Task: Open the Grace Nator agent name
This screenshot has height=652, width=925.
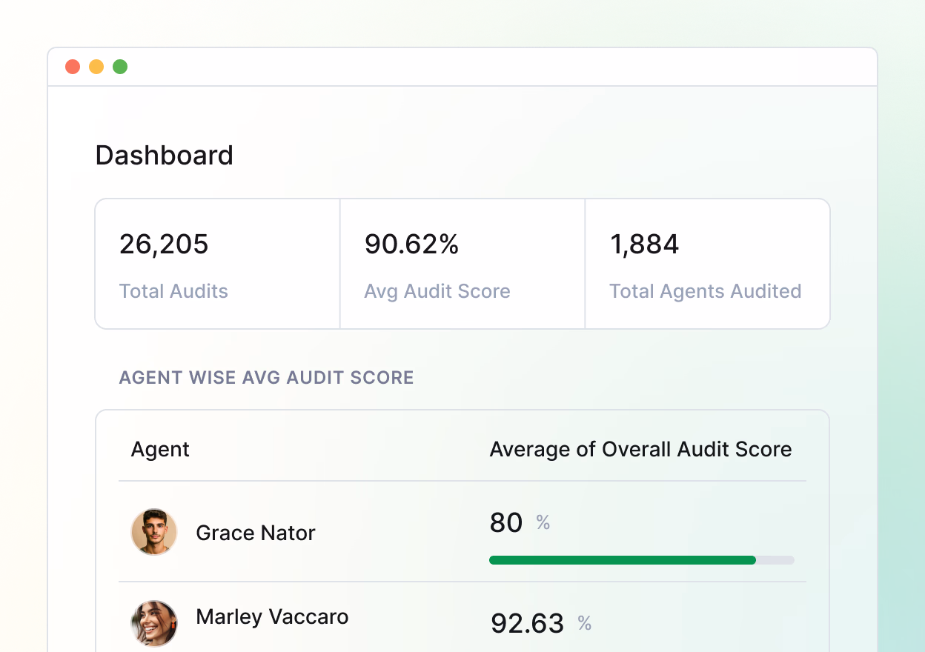Action: tap(255, 533)
